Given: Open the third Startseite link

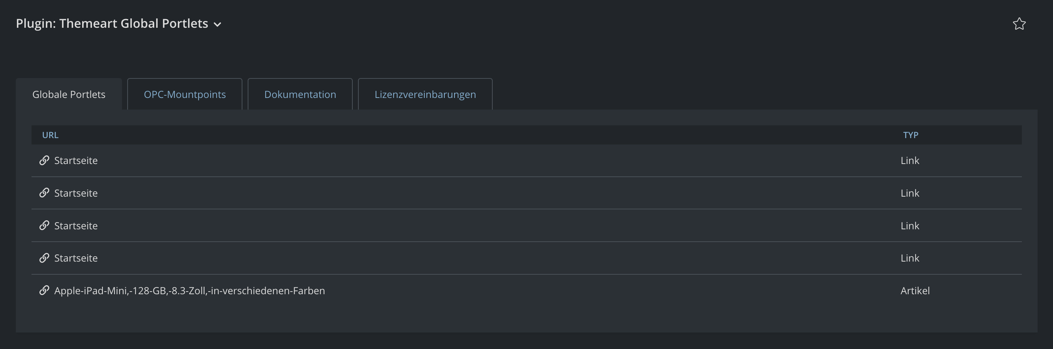Looking at the screenshot, I should point(76,226).
